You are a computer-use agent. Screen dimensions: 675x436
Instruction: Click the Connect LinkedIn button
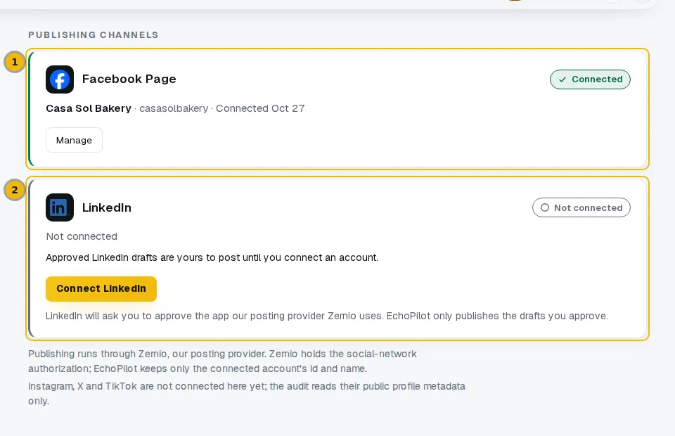click(101, 289)
